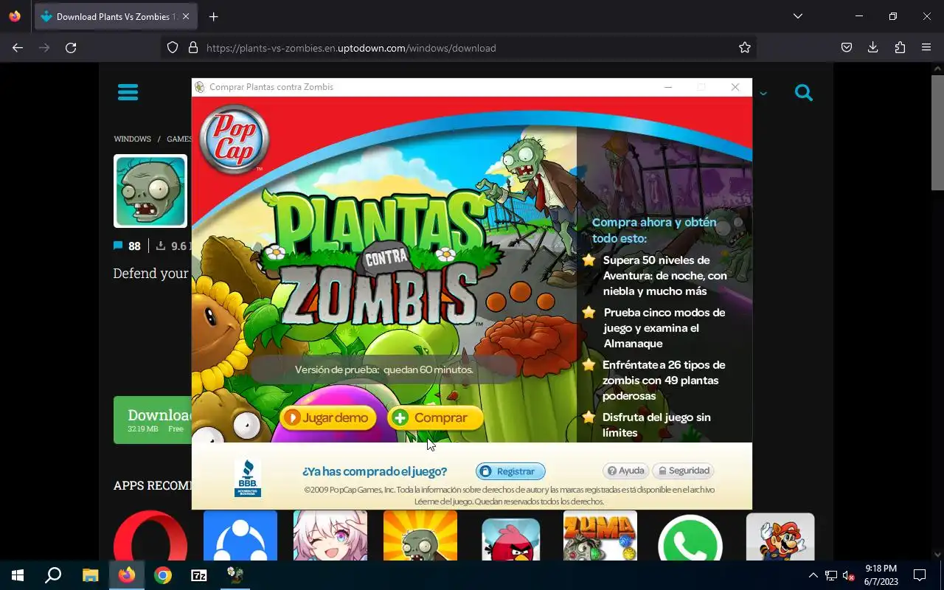Click the BBB accredited business logo

tap(248, 476)
